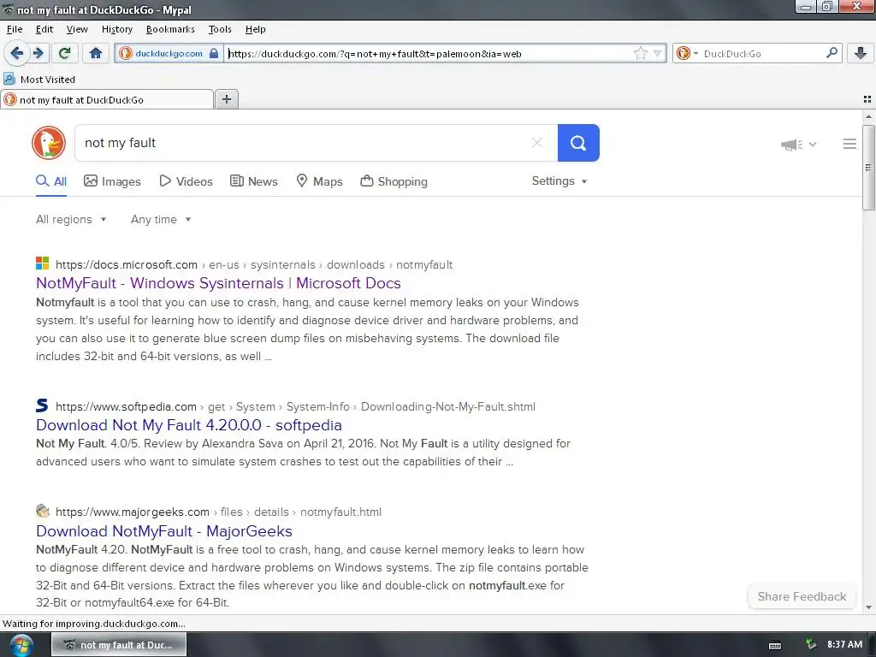Show all tabs grid button
The image size is (876, 657).
click(x=867, y=99)
